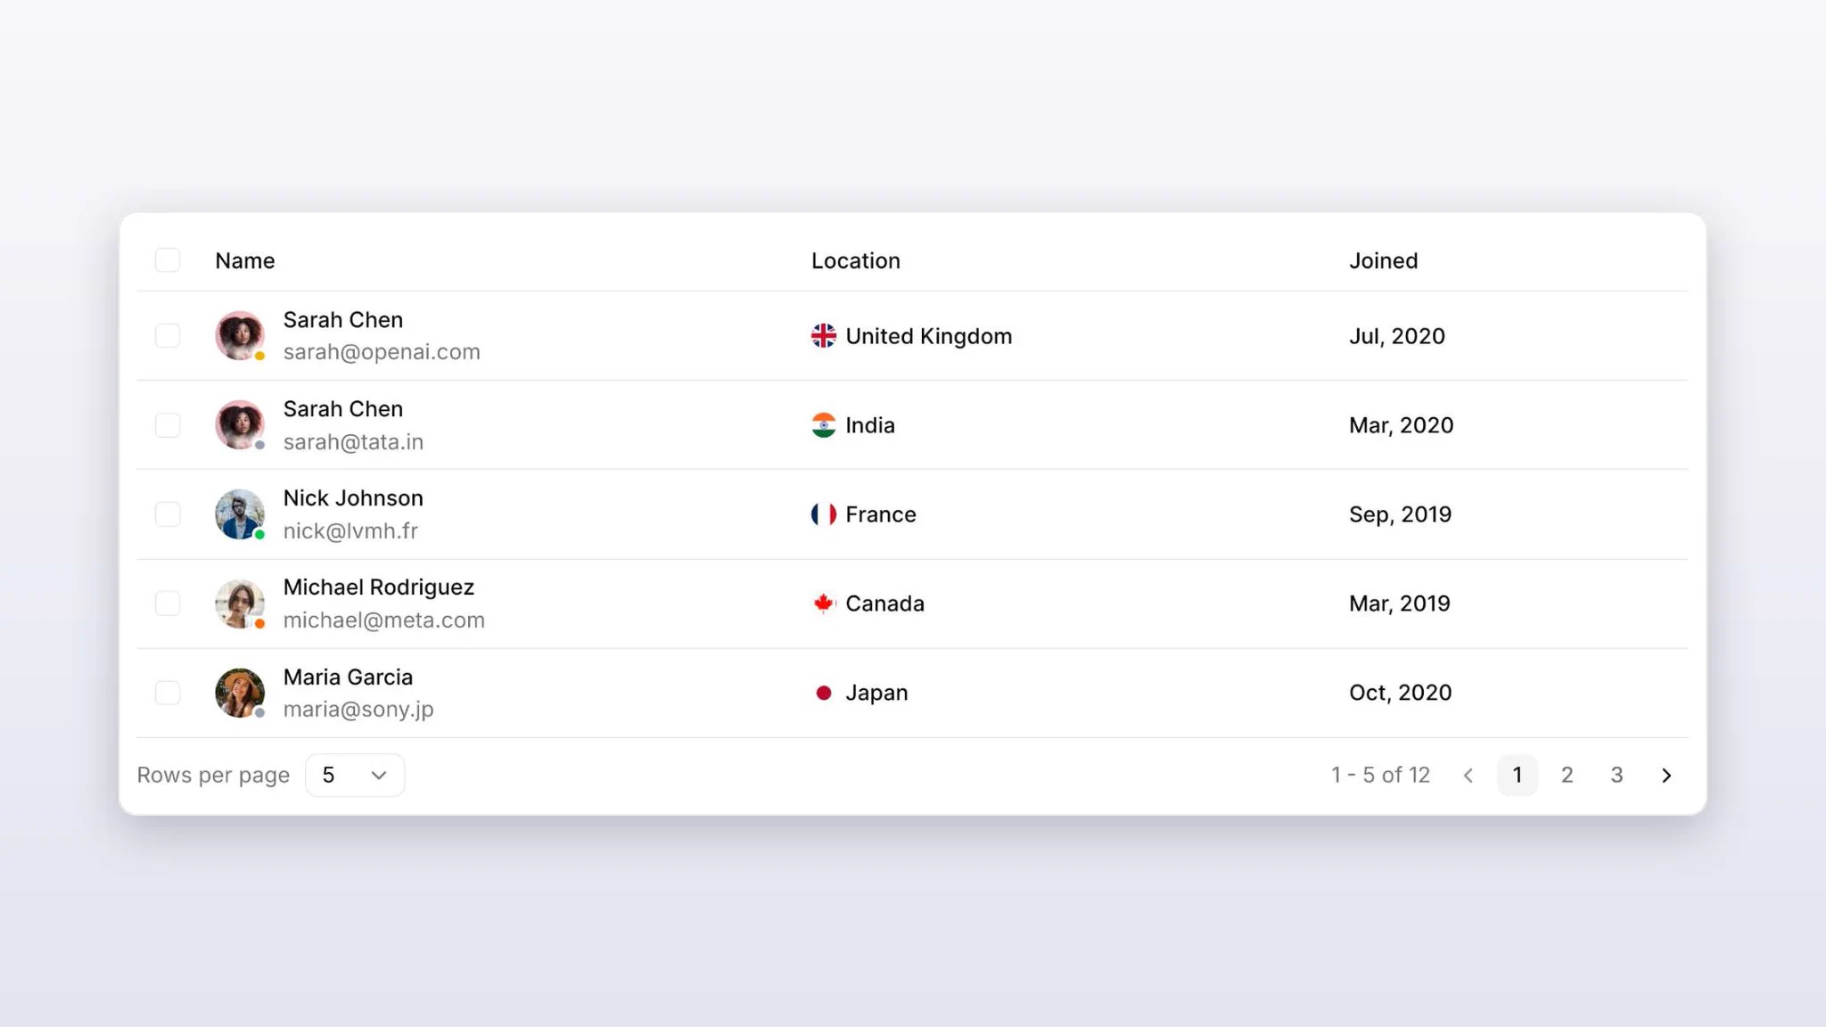Select page 1 in pagination
Viewport: 1826px width, 1027px height.
click(x=1518, y=776)
